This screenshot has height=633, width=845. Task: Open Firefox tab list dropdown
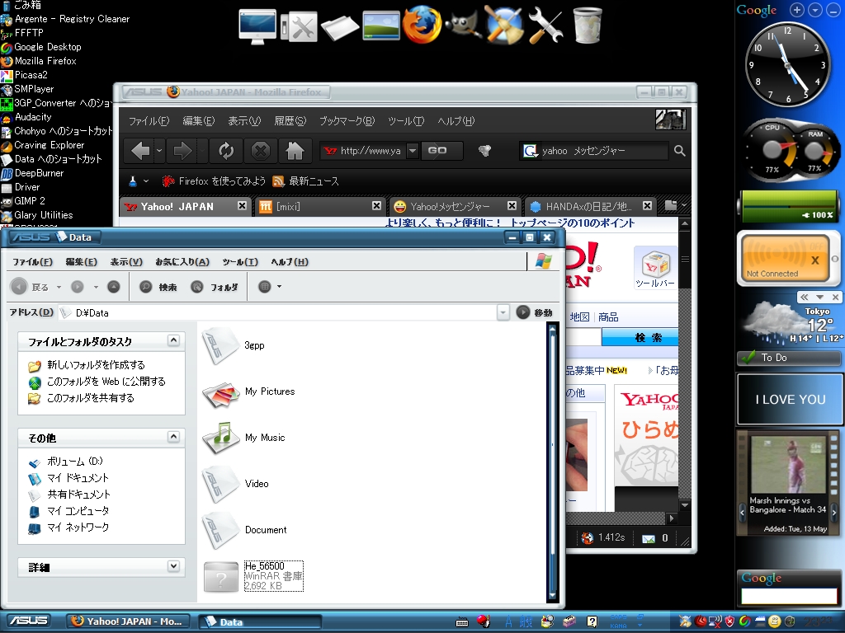[684, 205]
